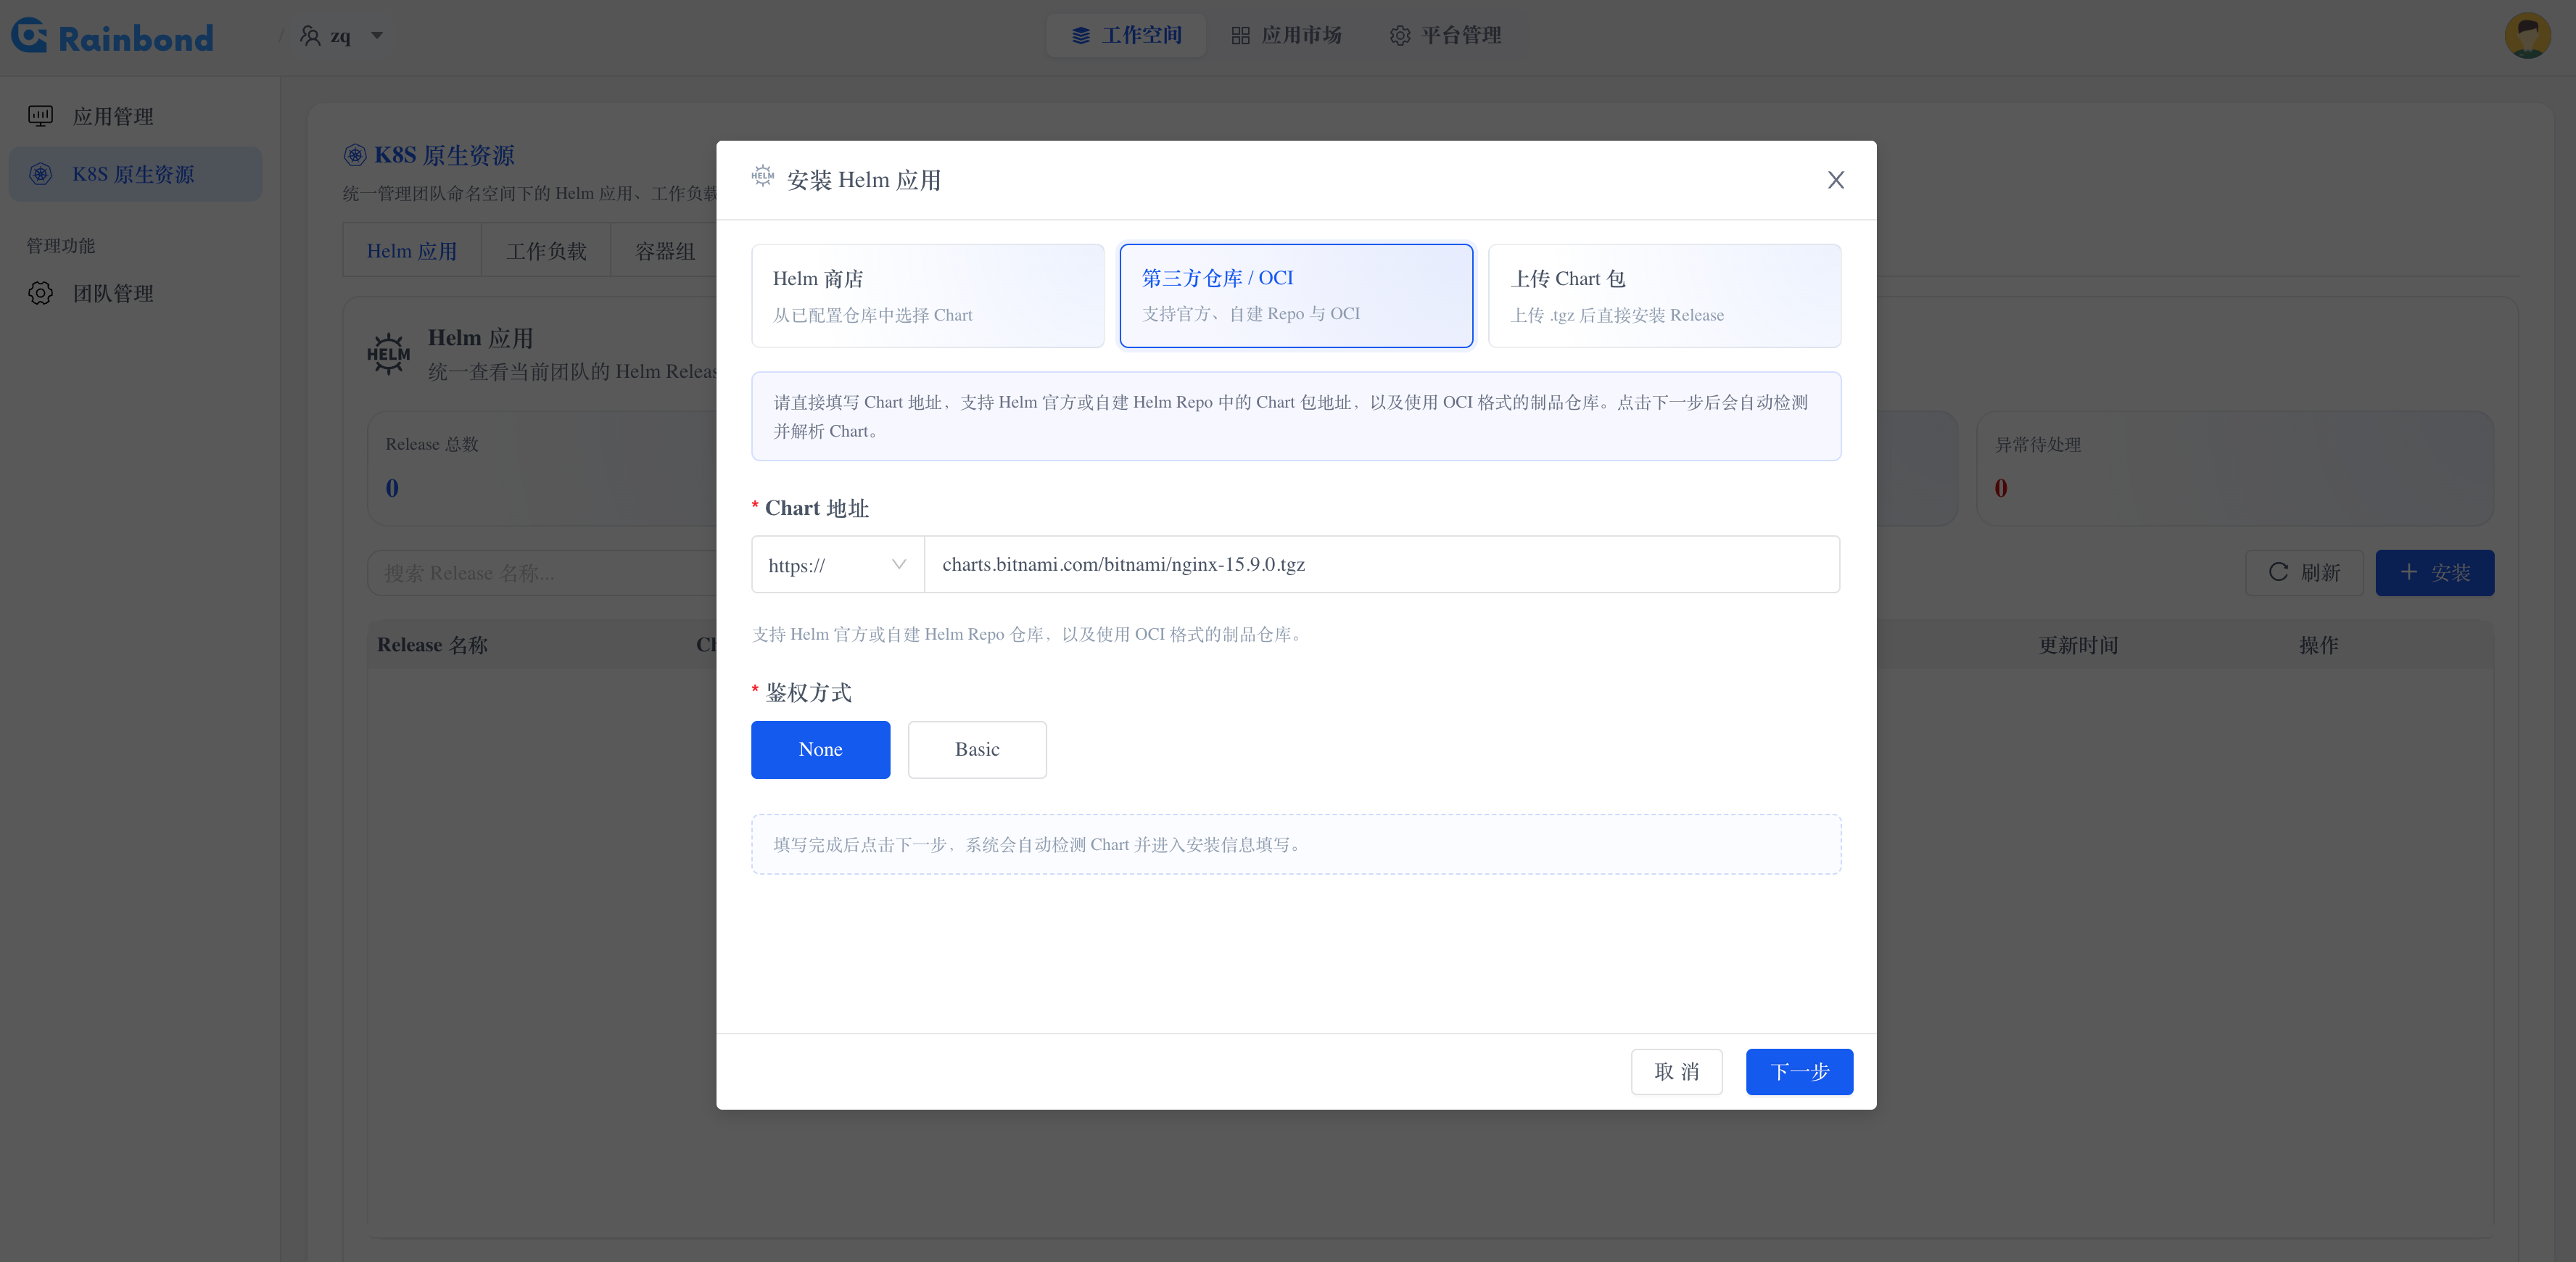Expand the https:// protocol dropdown
The height and width of the screenshot is (1262, 2576).
point(837,565)
